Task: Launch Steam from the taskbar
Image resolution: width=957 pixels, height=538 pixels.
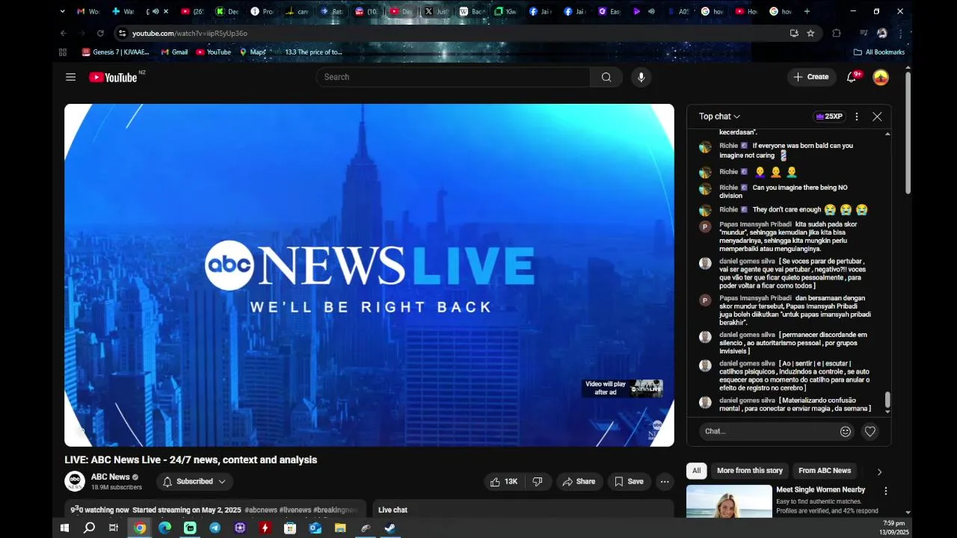Action: click(390, 528)
